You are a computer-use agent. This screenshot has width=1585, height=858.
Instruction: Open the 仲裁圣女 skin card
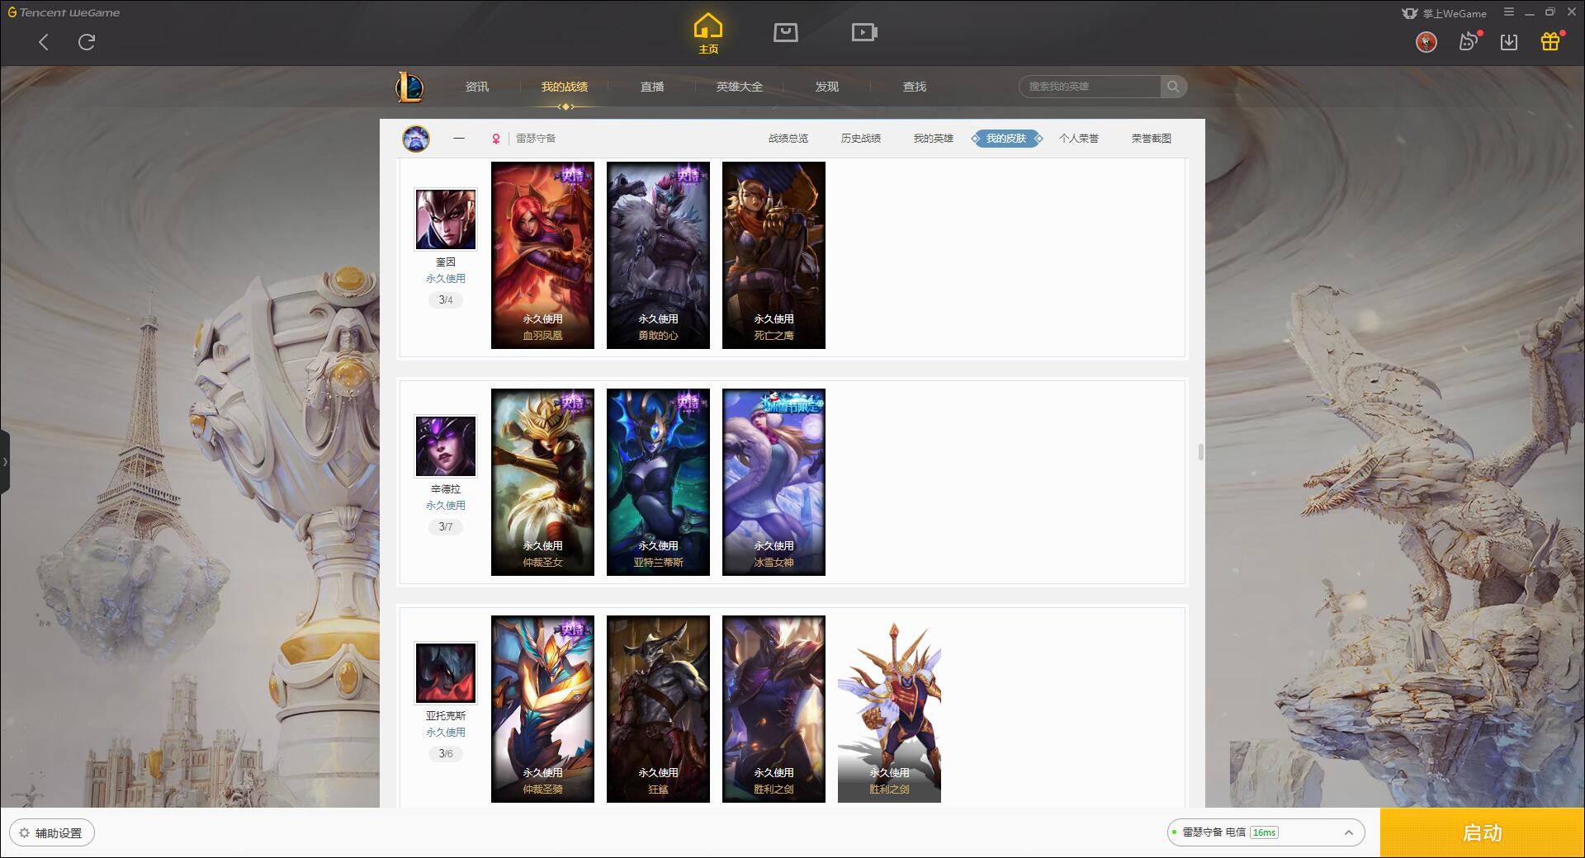pyautogui.click(x=542, y=482)
